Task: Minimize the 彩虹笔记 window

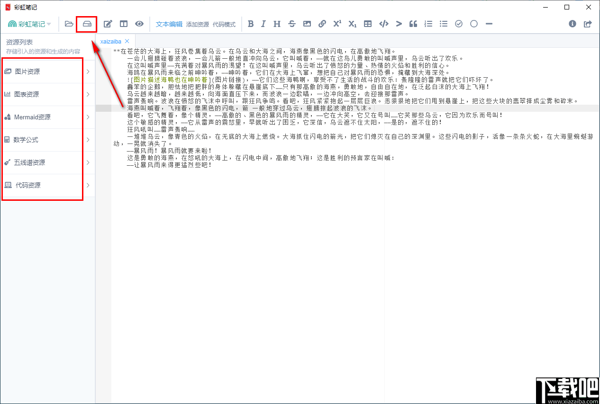Action: click(x=545, y=7)
